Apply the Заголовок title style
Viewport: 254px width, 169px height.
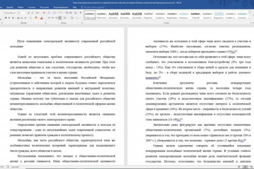(x=137, y=15)
